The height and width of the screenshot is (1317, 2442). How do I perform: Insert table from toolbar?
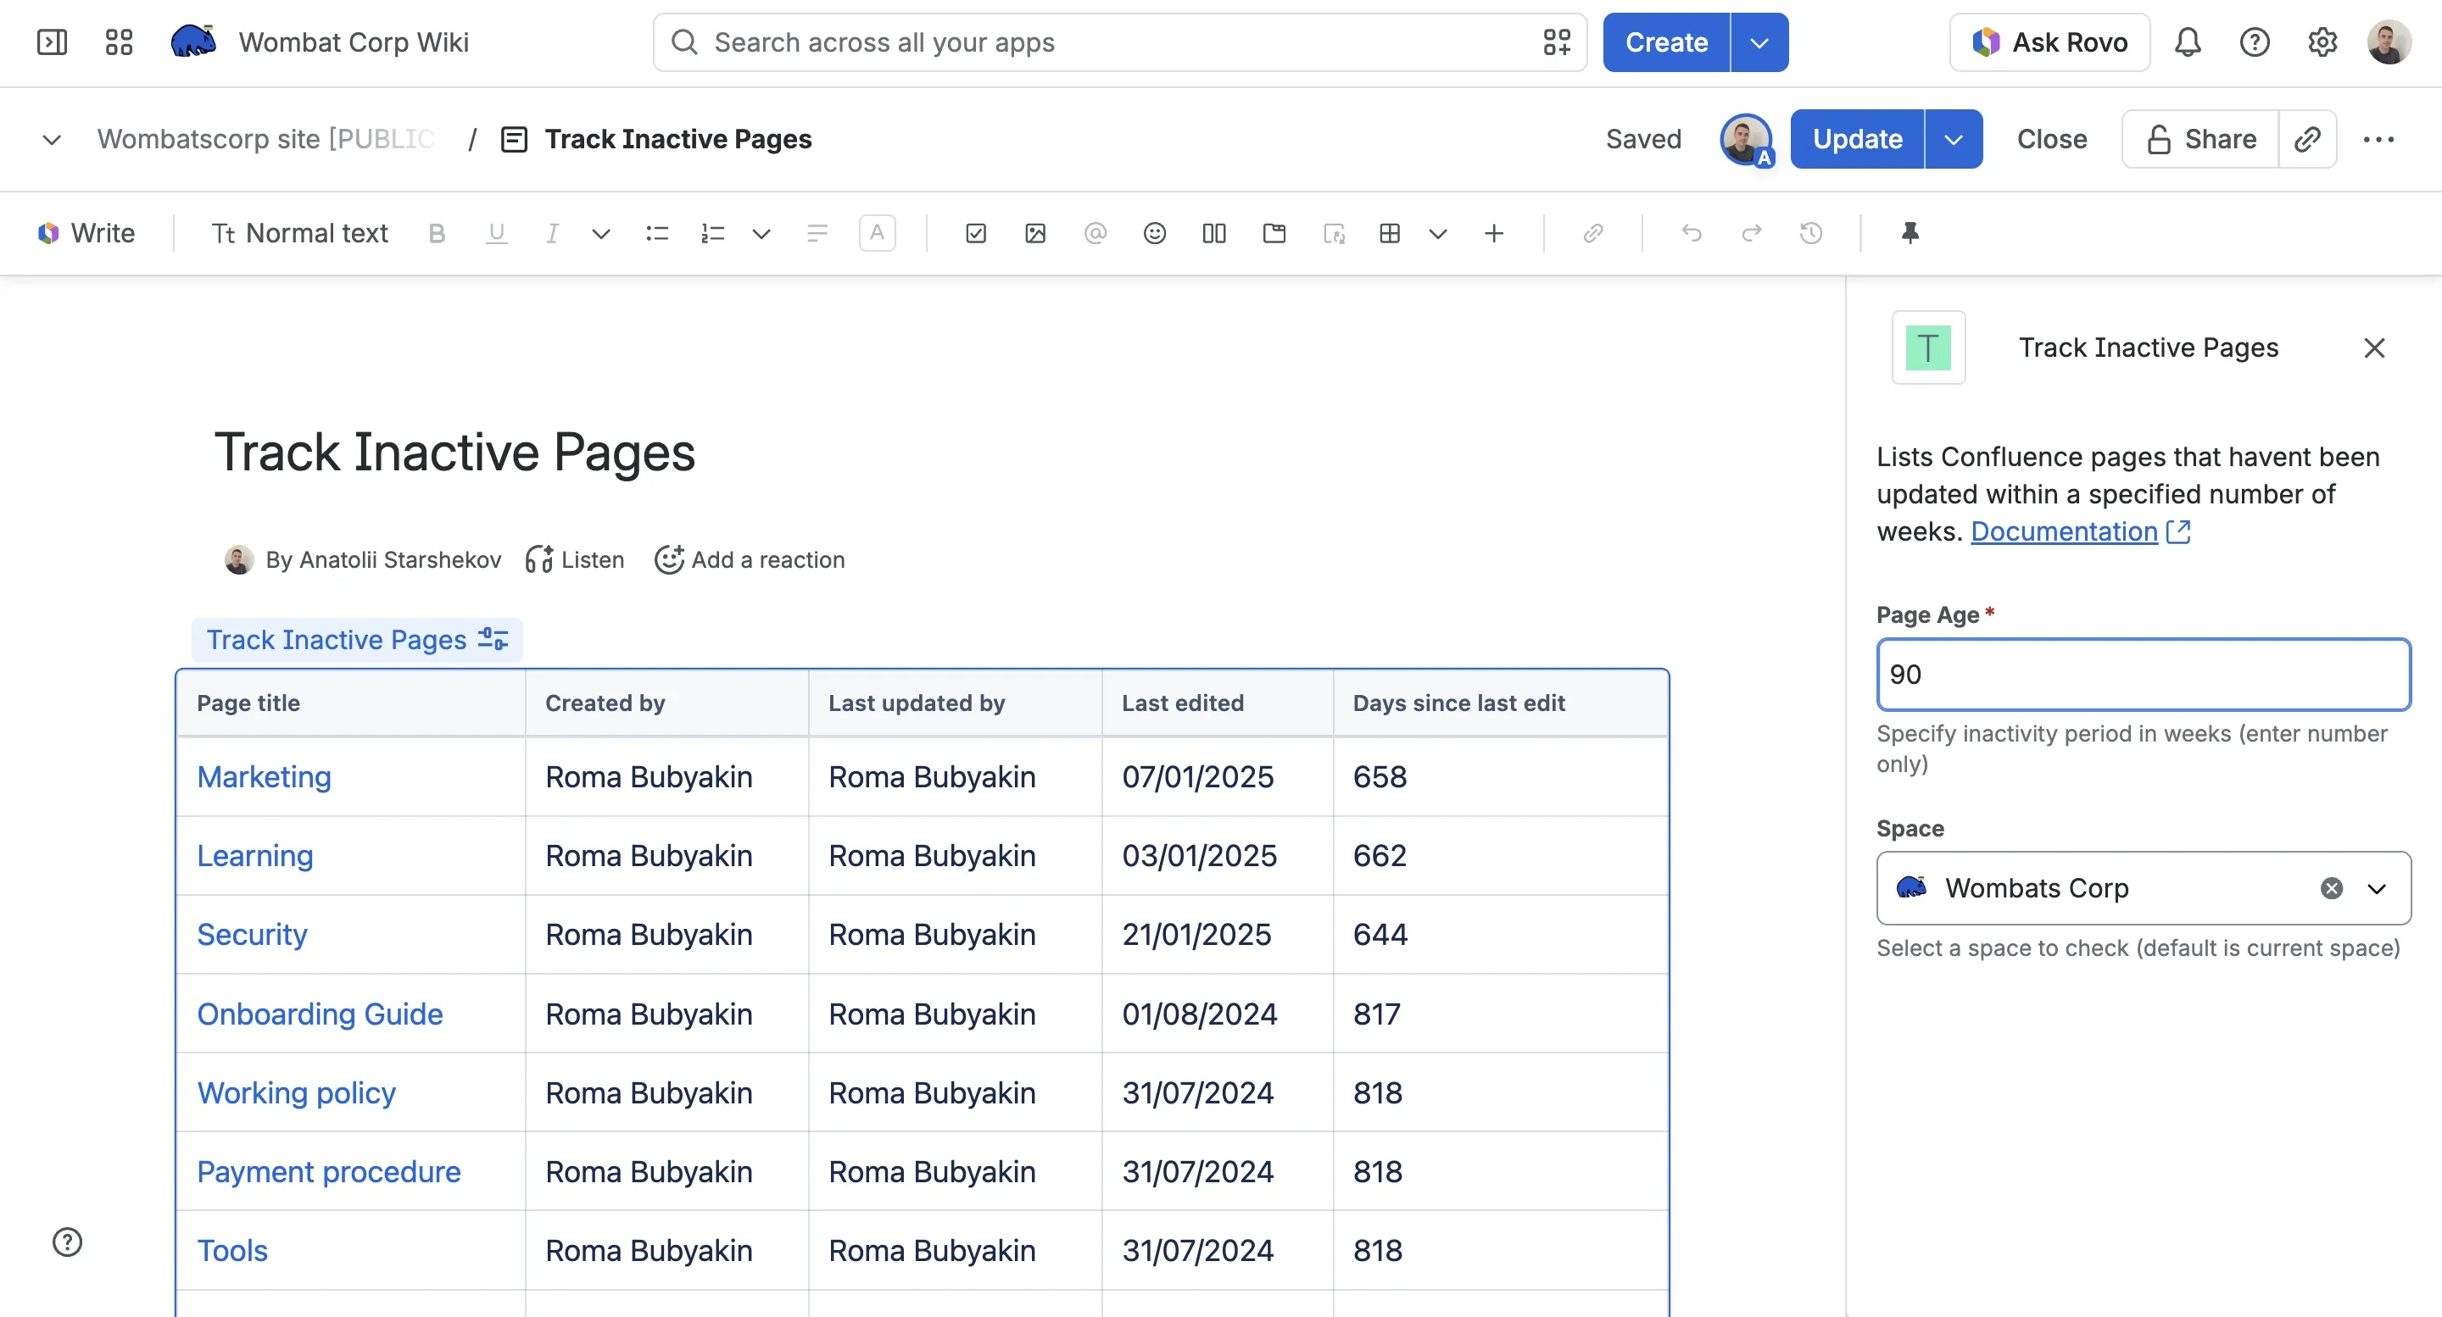[1390, 233]
